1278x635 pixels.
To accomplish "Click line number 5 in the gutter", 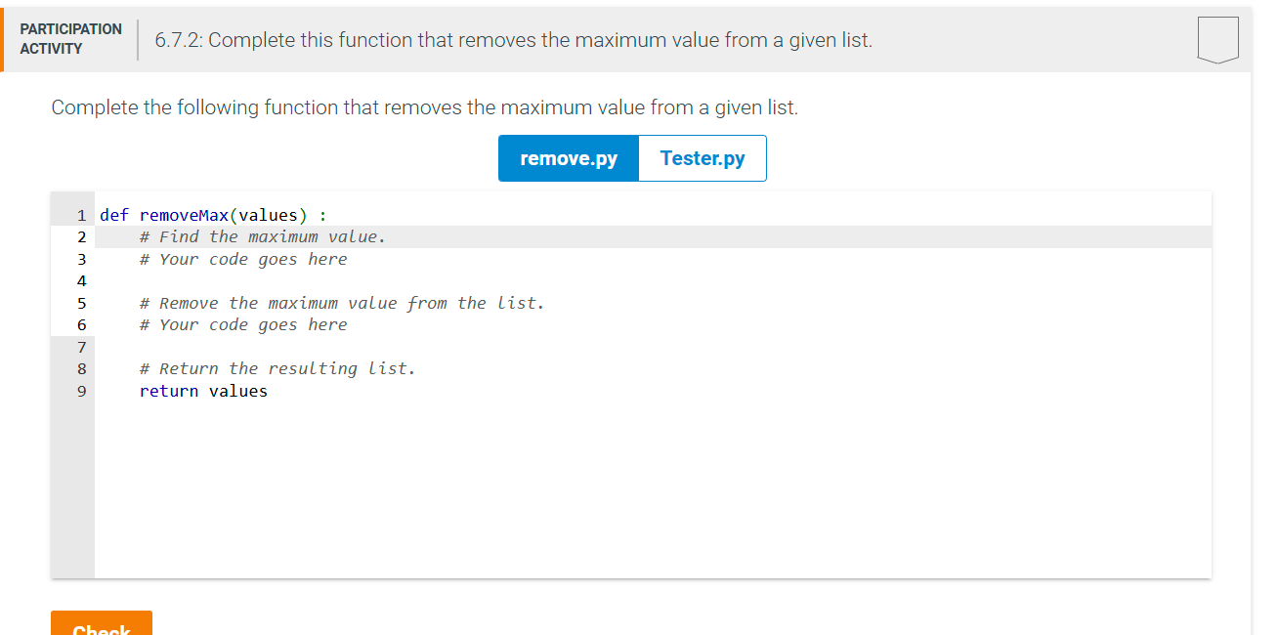I will click(81, 303).
